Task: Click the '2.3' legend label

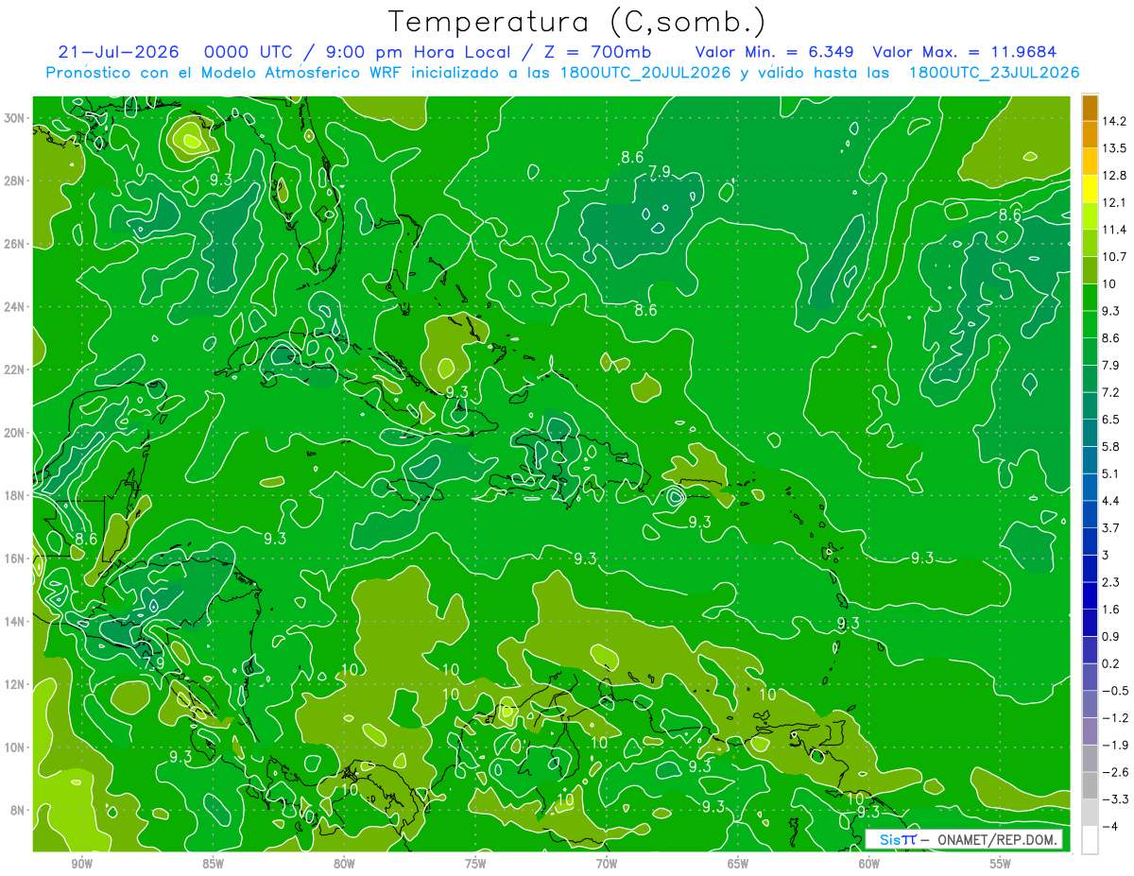Action: pos(1111,582)
